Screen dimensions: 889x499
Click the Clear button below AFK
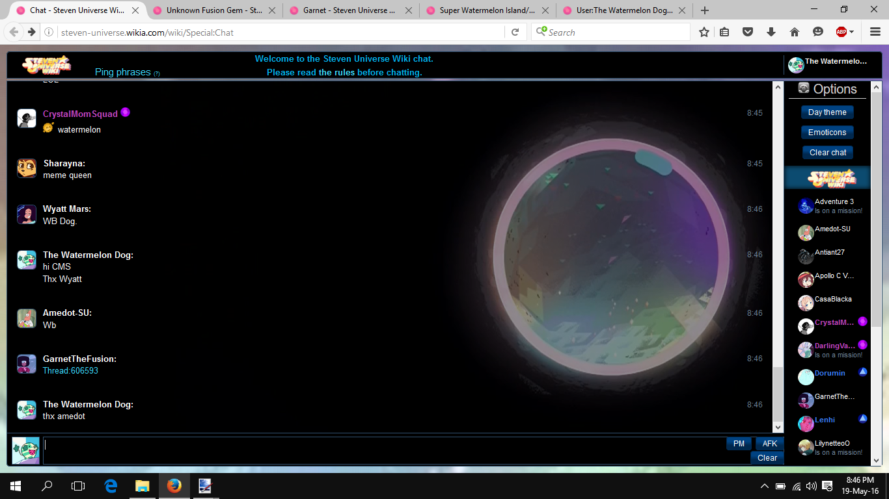[767, 458]
